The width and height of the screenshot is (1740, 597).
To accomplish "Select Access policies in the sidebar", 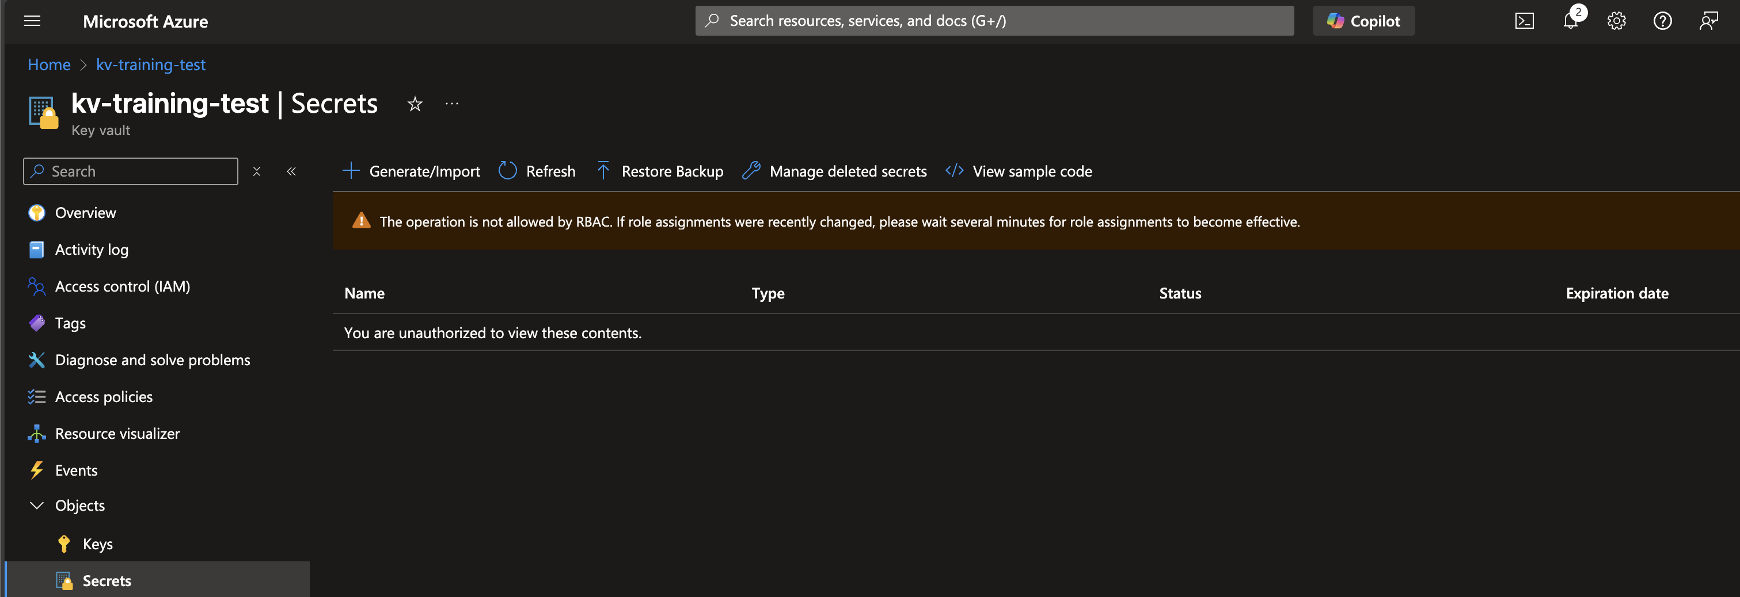I will [103, 396].
